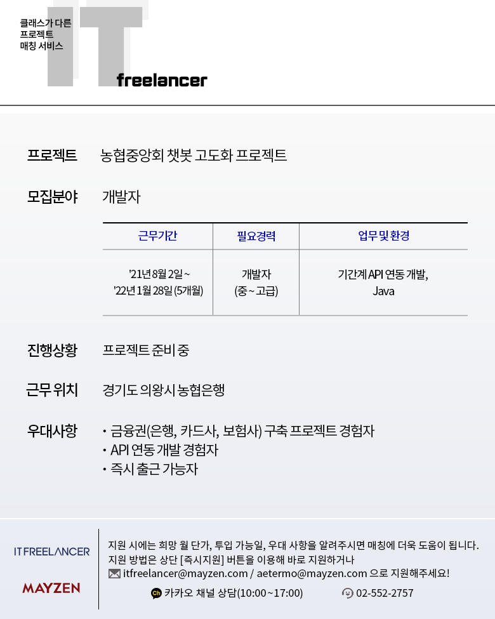Click the 필요경력 column header
The width and height of the screenshot is (495, 619).
(x=256, y=236)
